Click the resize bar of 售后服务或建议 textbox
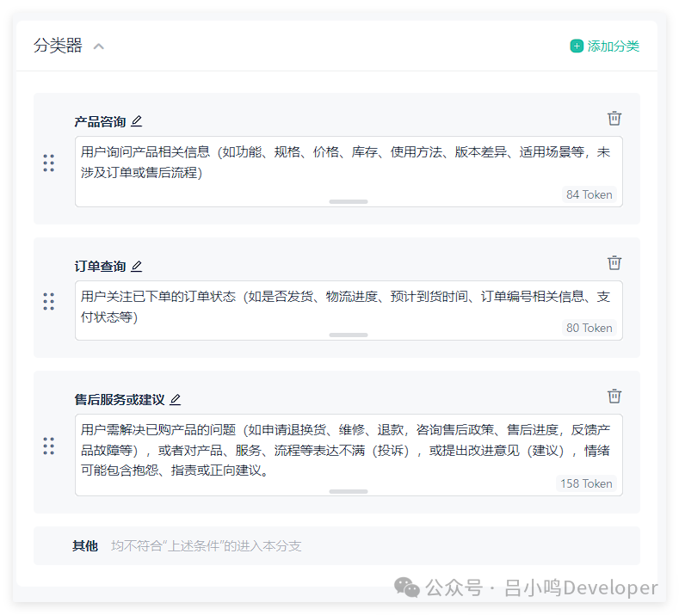 click(x=349, y=492)
